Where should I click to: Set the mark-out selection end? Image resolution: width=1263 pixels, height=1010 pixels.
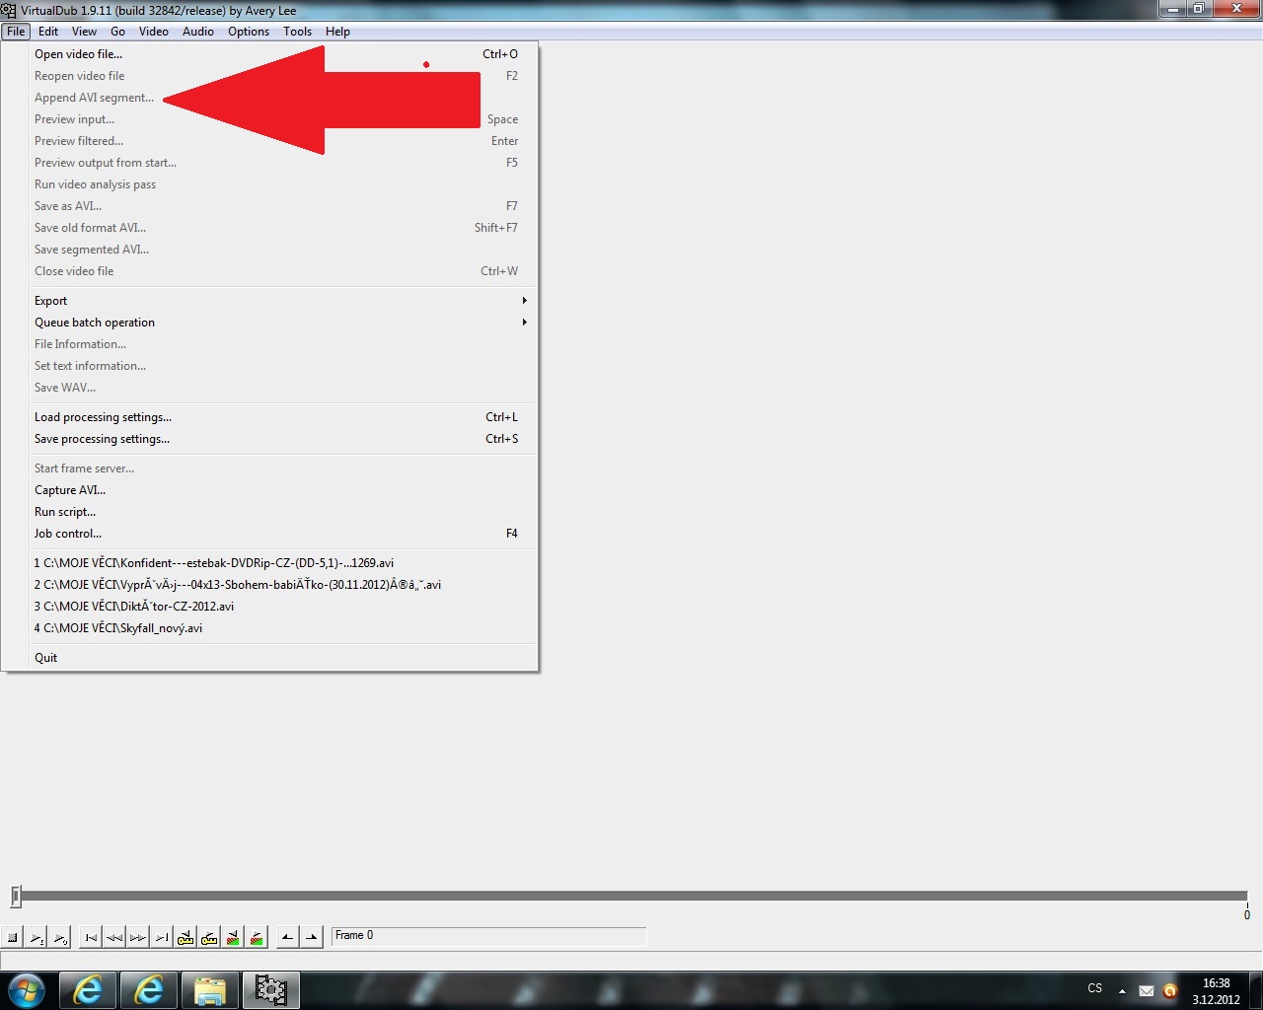pos(311,937)
